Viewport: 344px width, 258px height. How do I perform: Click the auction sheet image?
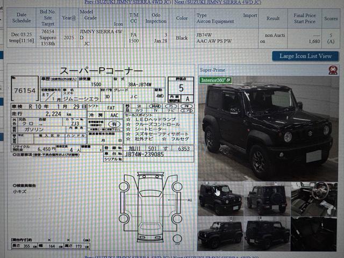[x=101, y=157]
